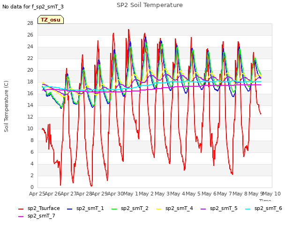Click the May 10 x-axis tick label
The height and width of the screenshot is (225, 300).
coord(272,194)
